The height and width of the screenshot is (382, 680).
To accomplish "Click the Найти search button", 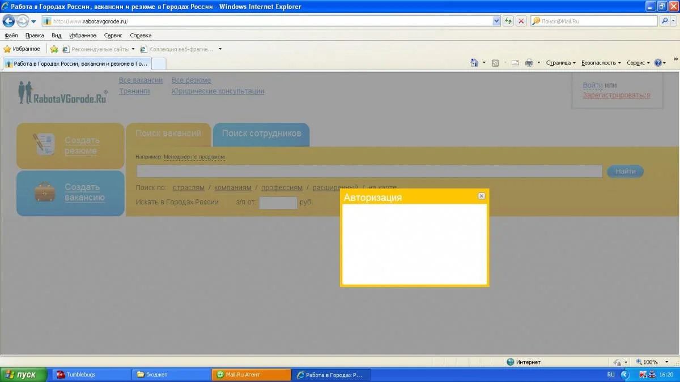I will 625,171.
